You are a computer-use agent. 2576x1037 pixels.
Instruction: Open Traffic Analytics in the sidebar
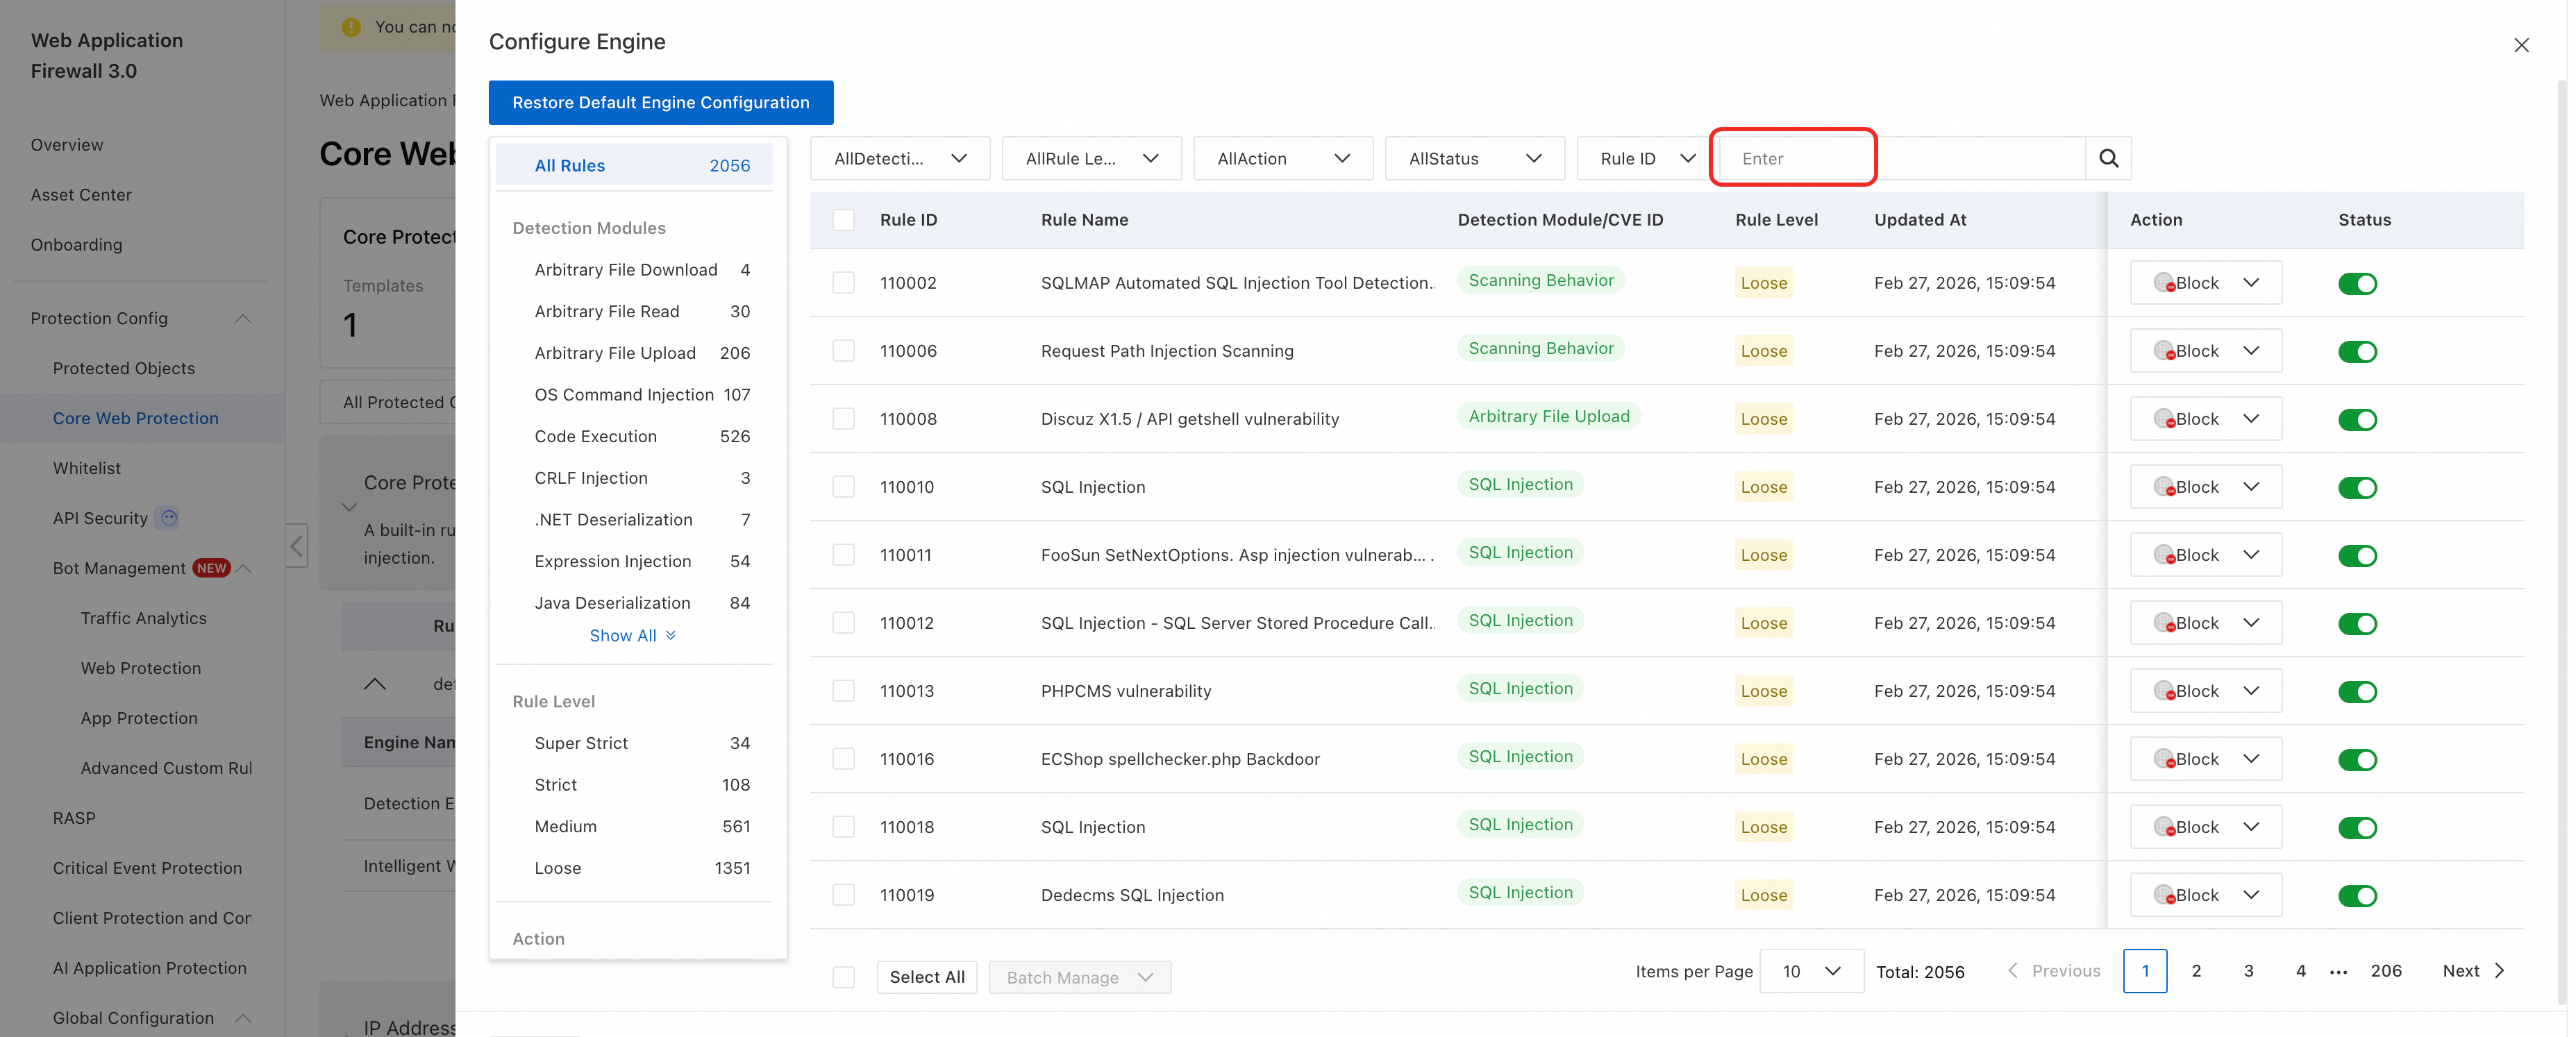pyautogui.click(x=144, y=618)
